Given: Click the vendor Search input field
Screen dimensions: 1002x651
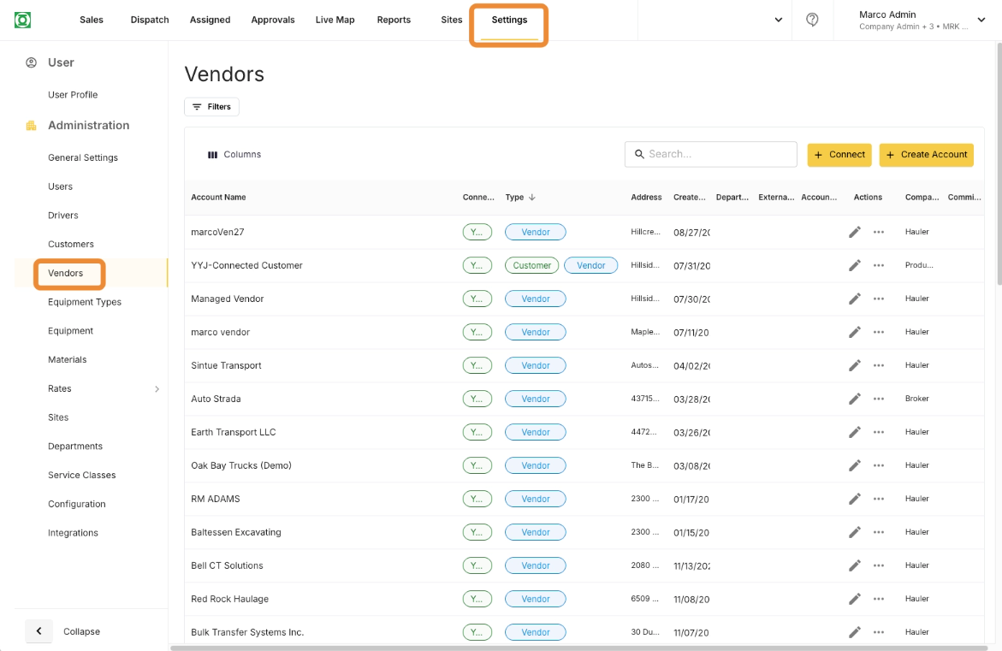Looking at the screenshot, I should point(710,154).
